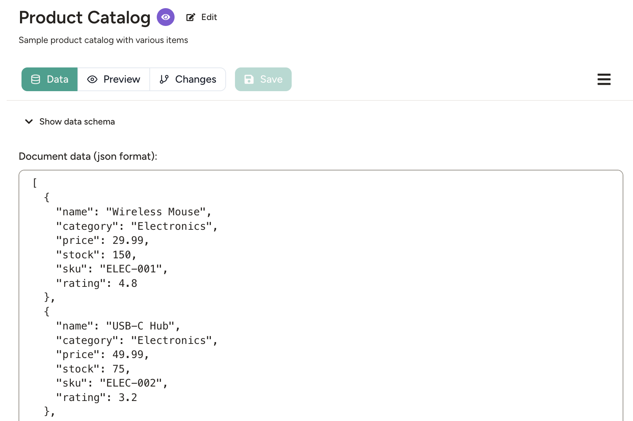This screenshot has height=421, width=633.
Task: Click the chevron beside Show data schema
Action: 29,122
